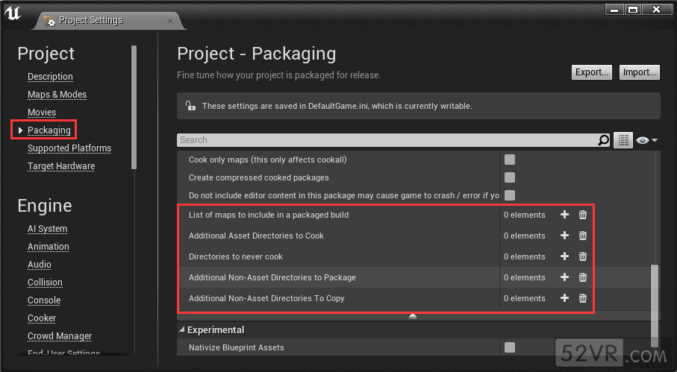Add element to Additional Non-Asset Directories to Package
677x372 pixels.
point(564,277)
